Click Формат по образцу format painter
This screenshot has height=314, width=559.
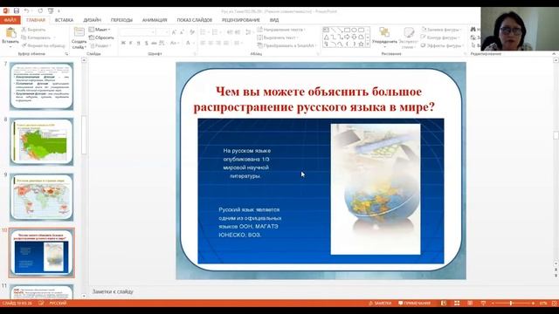pyautogui.click(x=44, y=45)
